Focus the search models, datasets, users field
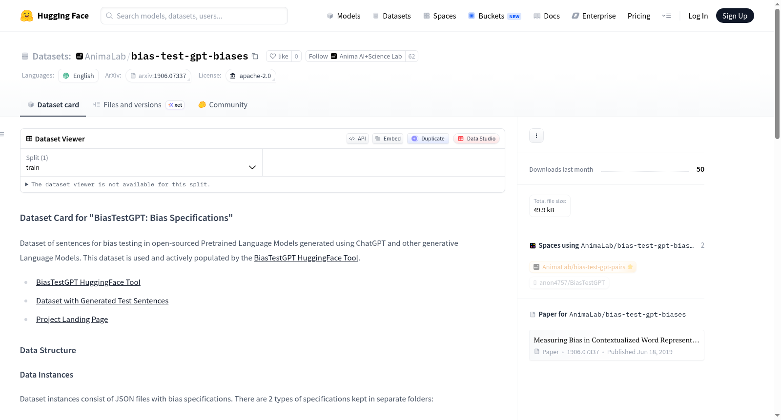The width and height of the screenshot is (781, 420). [194, 16]
